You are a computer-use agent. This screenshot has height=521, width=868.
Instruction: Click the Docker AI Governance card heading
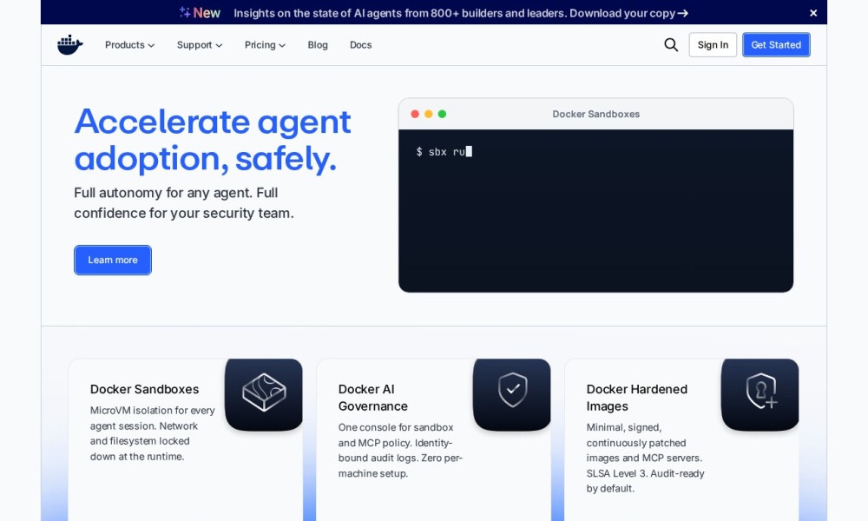point(372,398)
